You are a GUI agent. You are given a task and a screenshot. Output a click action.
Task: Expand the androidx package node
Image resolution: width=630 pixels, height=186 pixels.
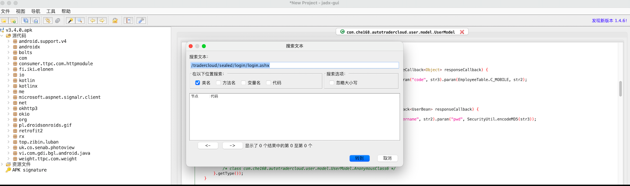[8, 47]
